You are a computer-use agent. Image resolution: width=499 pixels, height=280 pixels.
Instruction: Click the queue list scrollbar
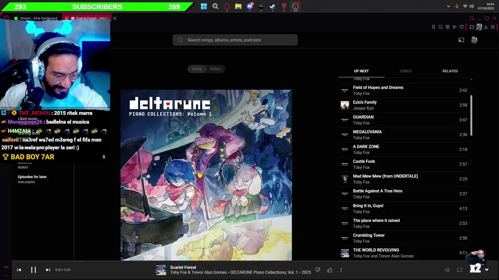pyautogui.click(x=471, y=115)
